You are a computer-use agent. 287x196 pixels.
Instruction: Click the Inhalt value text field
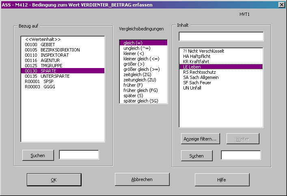pyautogui.click(x=221, y=36)
